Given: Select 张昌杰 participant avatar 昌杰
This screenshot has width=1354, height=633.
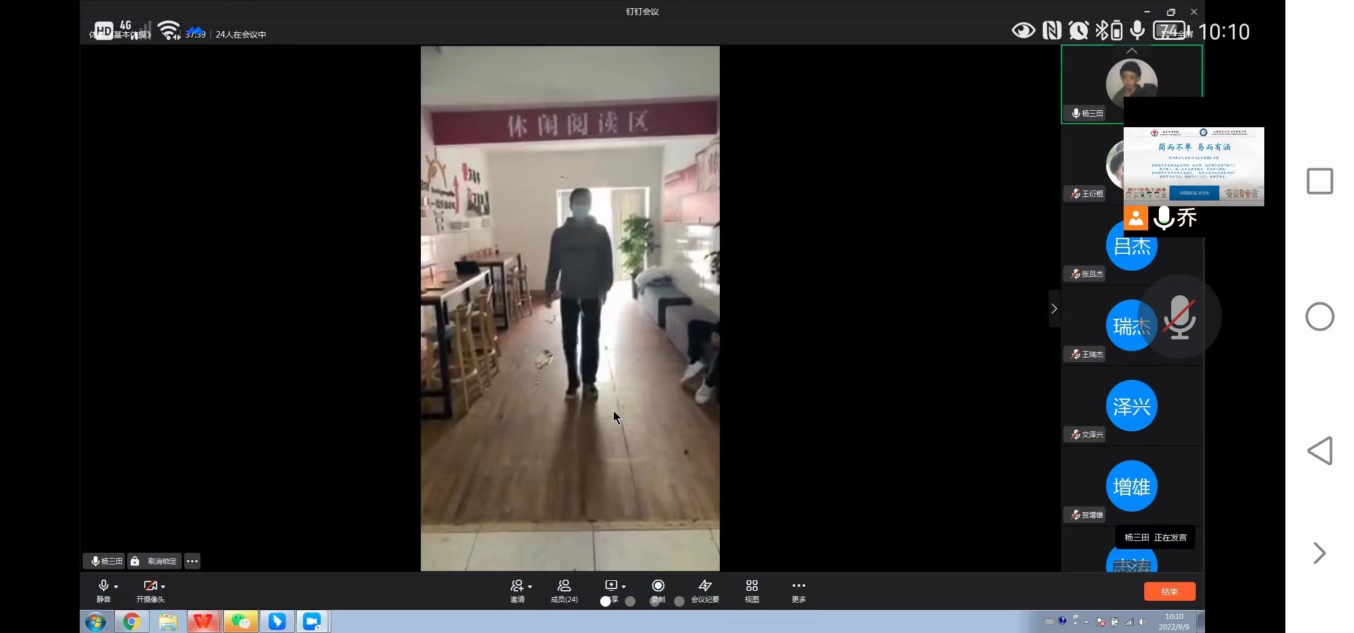Looking at the screenshot, I should click(1131, 246).
